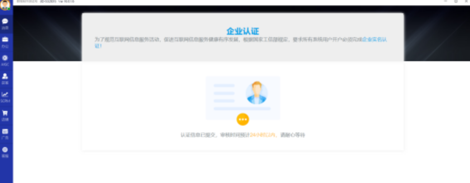Open the 广告 advertising module
470x183 pixels.
click(x=6, y=132)
